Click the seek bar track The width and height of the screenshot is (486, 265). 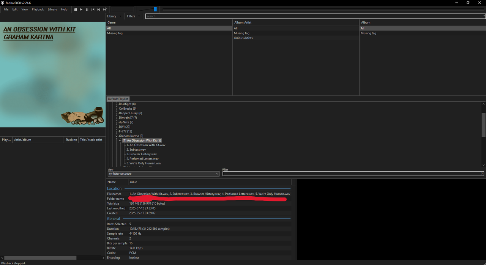(x=323, y=9)
